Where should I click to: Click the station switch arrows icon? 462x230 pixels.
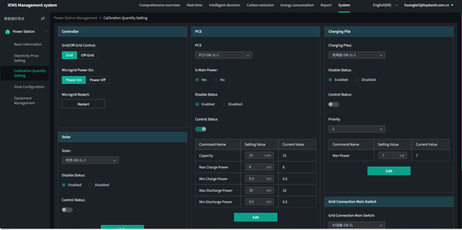click(43, 19)
